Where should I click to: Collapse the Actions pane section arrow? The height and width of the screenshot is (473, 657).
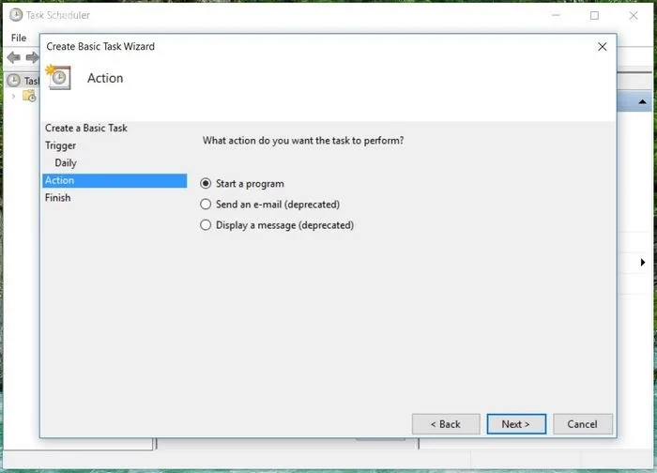coord(643,101)
